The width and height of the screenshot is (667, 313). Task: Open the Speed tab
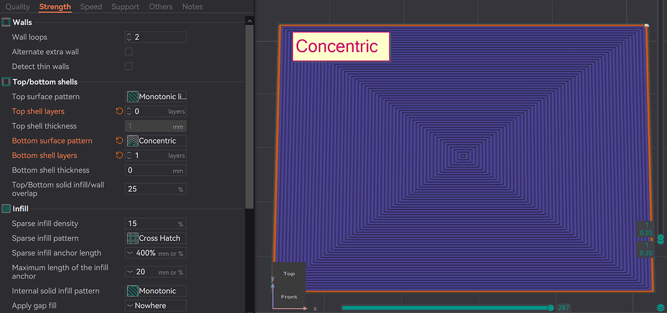[x=91, y=7]
